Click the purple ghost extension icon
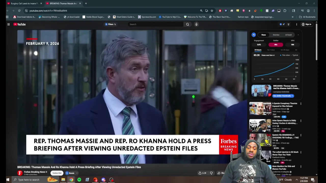This screenshot has height=183, width=326. (273, 11)
